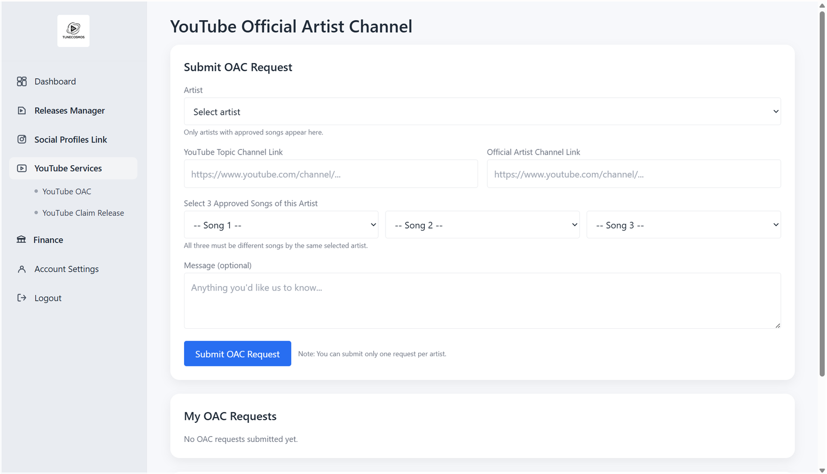The height and width of the screenshot is (474, 827).
Task: Open the Song 3 dropdown
Action: (x=683, y=225)
